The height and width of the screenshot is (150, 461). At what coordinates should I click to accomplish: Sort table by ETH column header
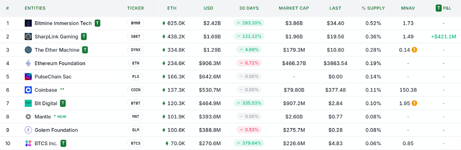click(172, 8)
